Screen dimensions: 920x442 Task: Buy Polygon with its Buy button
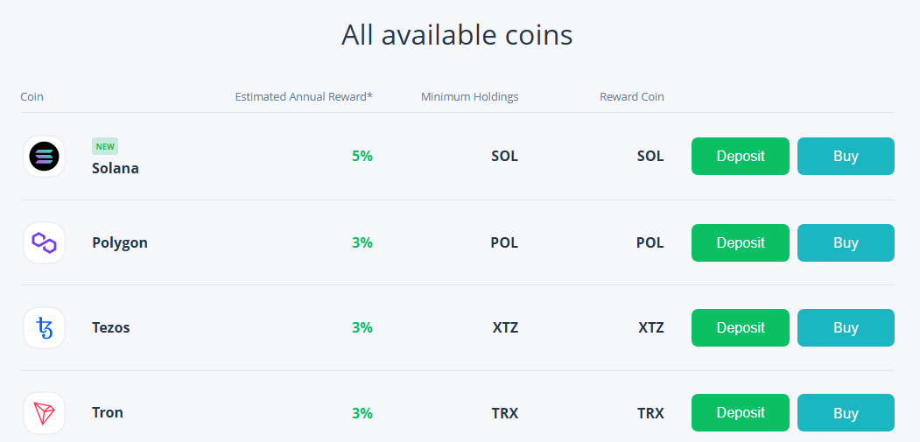coord(846,242)
